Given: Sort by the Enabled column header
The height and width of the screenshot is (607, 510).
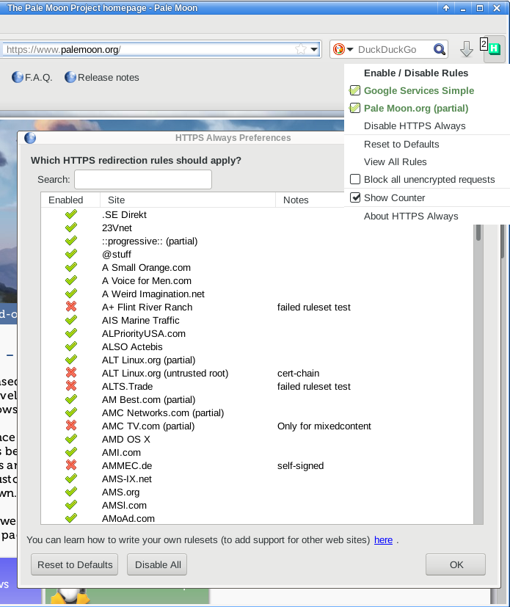Looking at the screenshot, I should click(70, 200).
